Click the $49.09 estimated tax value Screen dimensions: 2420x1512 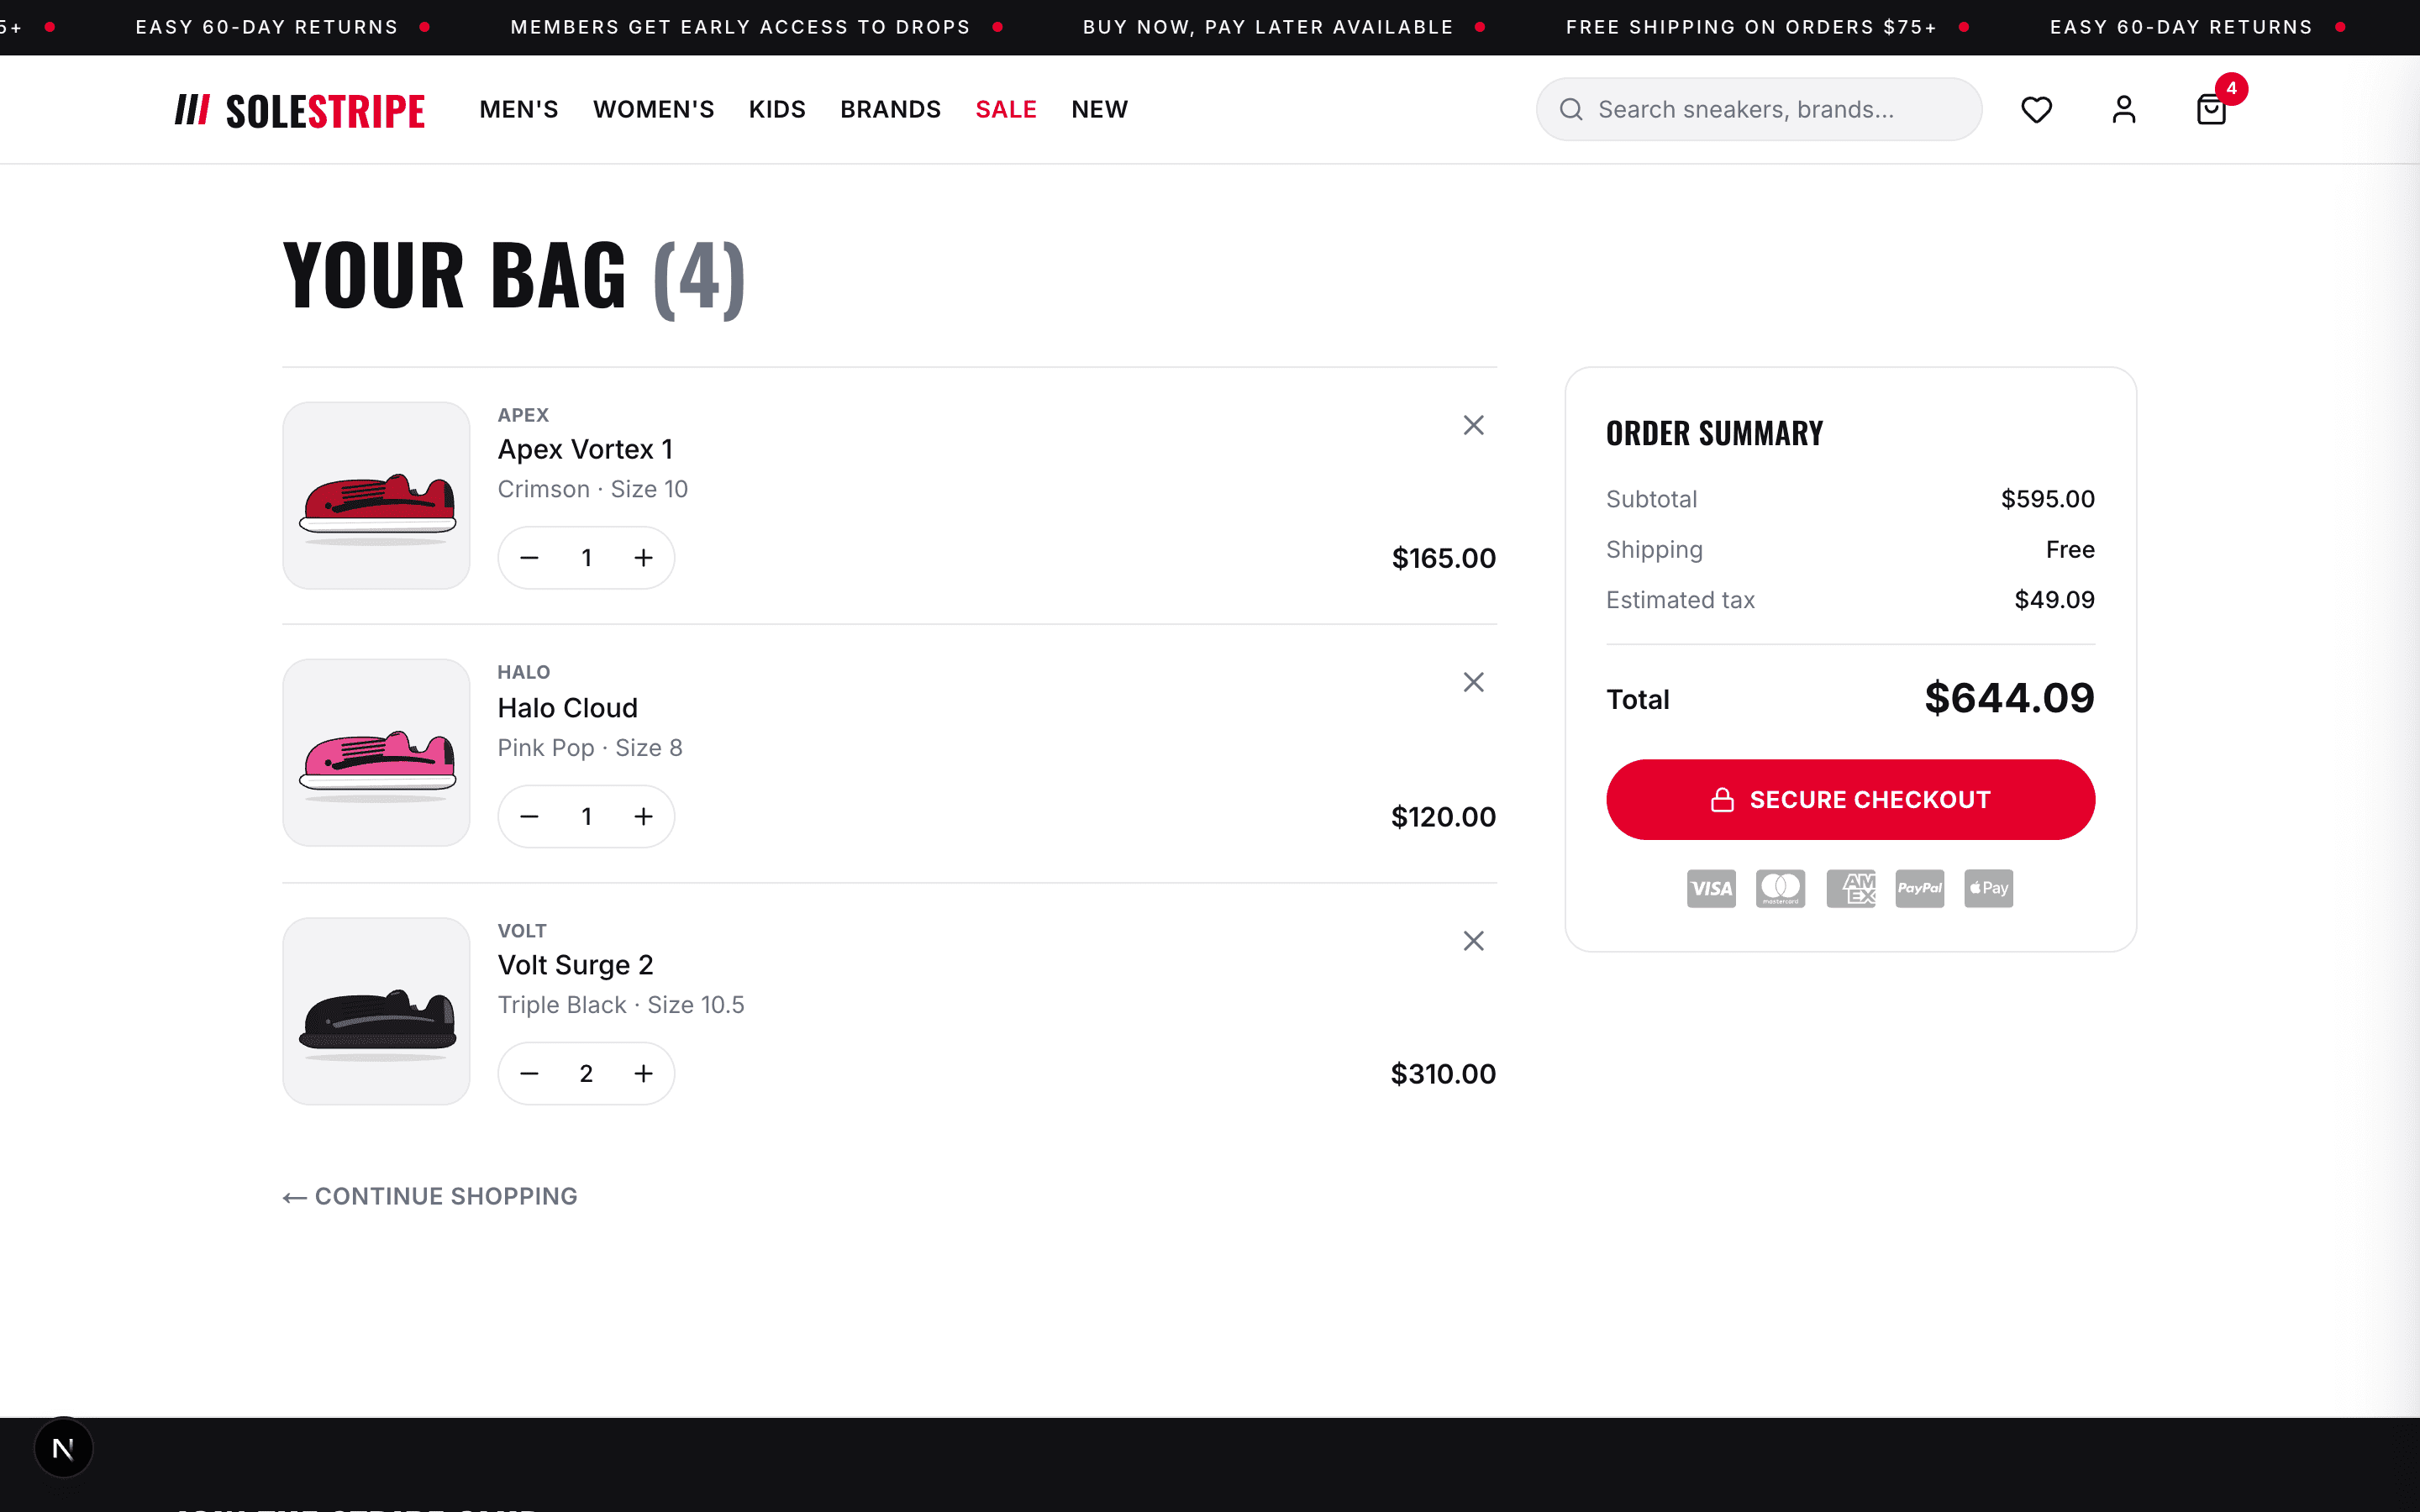point(2054,600)
